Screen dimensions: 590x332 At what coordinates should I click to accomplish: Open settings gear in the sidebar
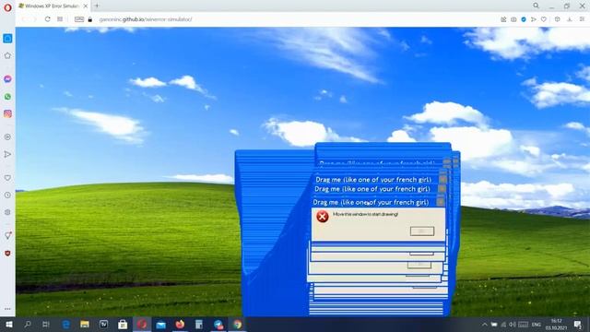pyautogui.click(x=7, y=212)
